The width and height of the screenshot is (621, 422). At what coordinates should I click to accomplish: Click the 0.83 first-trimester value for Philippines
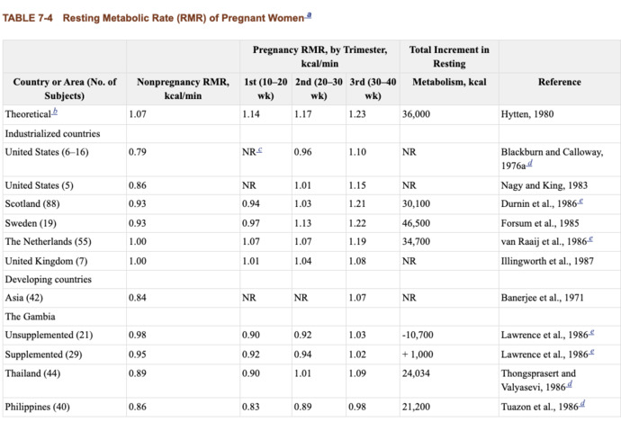coord(251,407)
